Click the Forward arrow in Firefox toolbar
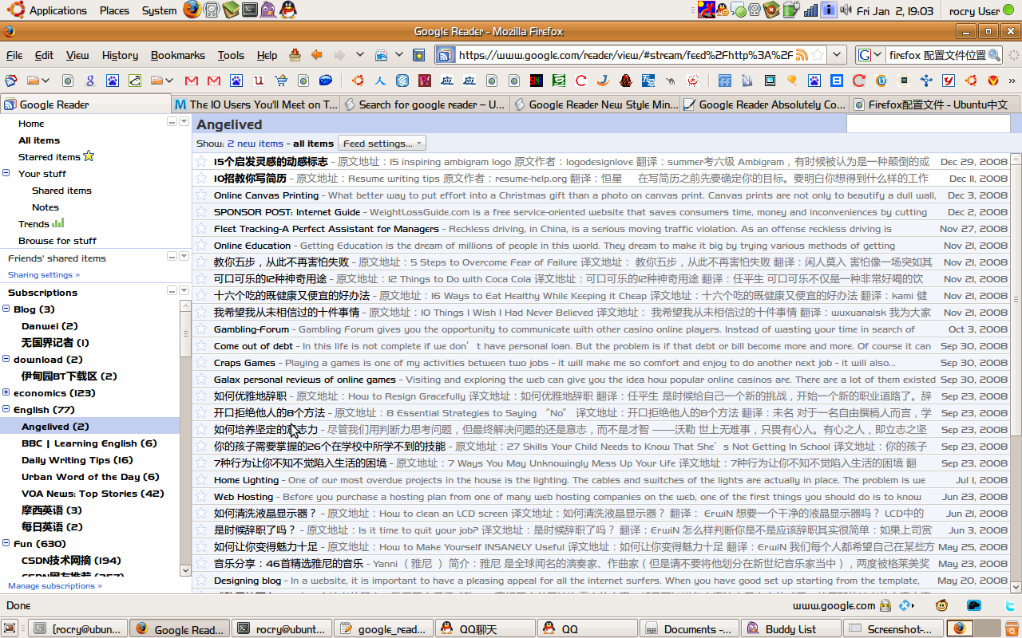Screen dimensions: 1022x638 339,55
